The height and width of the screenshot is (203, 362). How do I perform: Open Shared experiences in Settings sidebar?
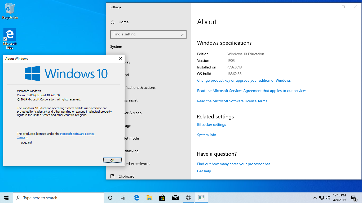[x=138, y=164]
